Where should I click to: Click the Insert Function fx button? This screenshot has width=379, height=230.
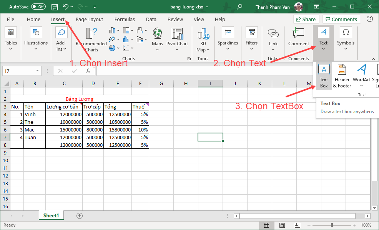tap(88, 71)
